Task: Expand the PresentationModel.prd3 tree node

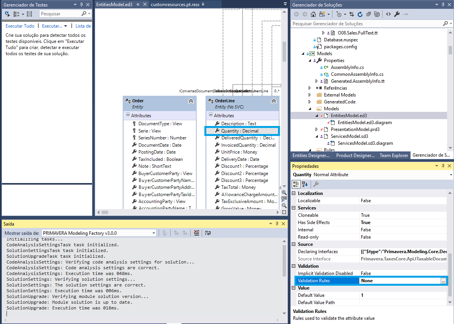Action: click(316, 129)
